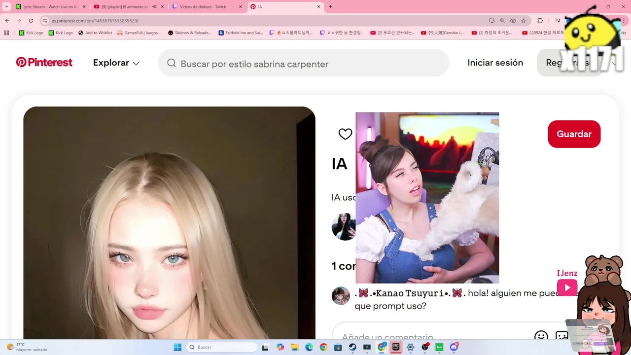Open the browser Extensions puzzle icon
Screen dimensions: 631x355
click(x=540, y=21)
